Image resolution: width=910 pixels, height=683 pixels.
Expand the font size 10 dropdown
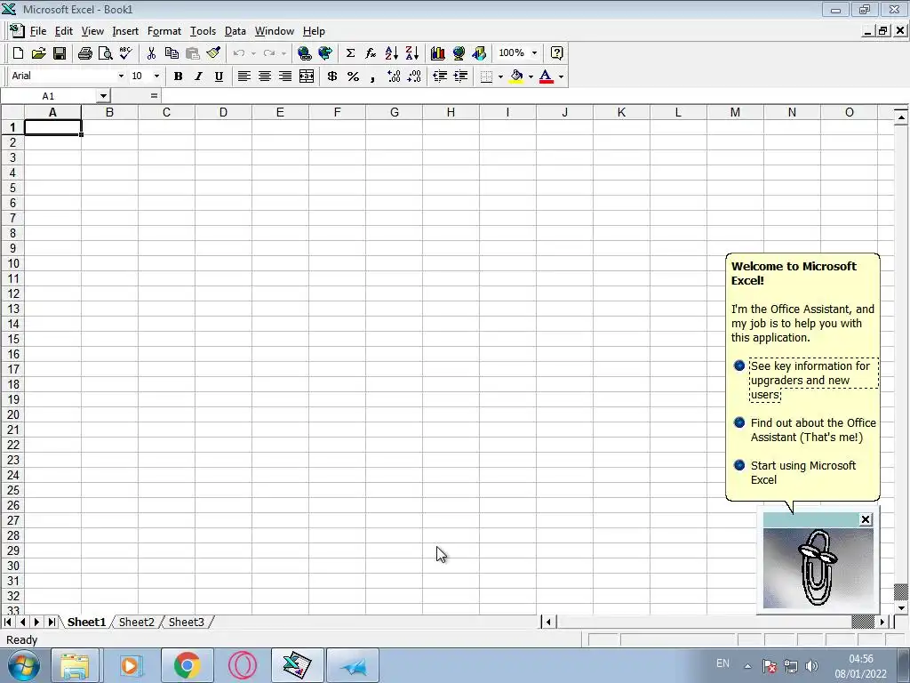point(156,76)
